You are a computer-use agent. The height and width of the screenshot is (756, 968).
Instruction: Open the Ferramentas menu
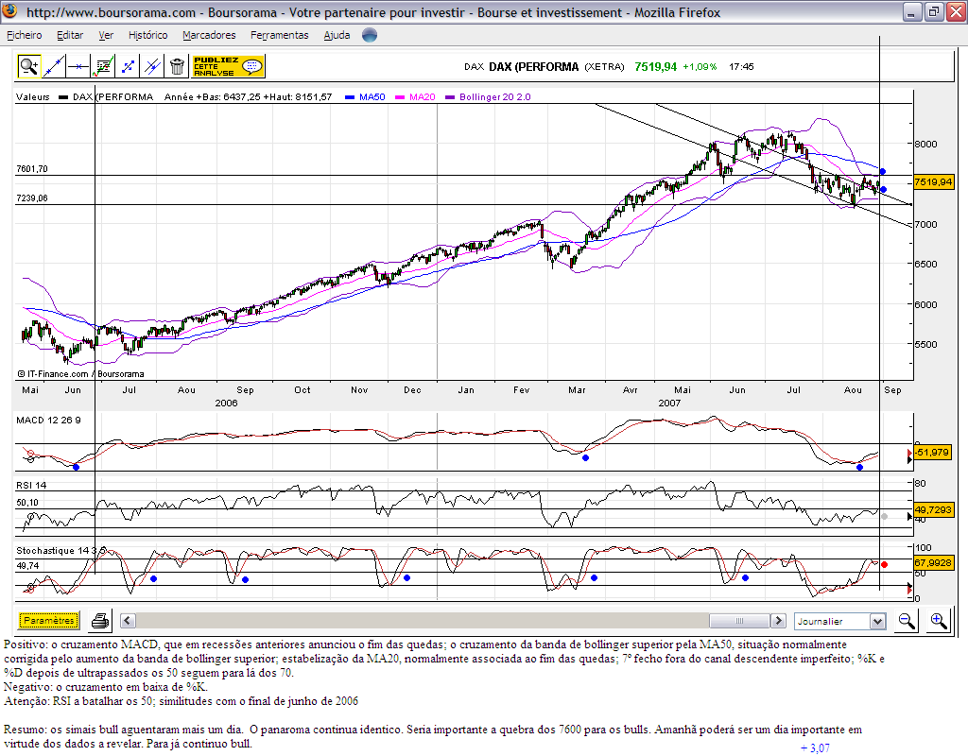tap(279, 35)
